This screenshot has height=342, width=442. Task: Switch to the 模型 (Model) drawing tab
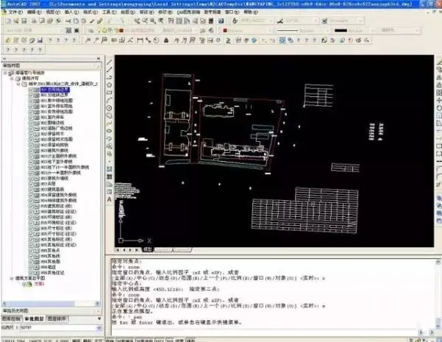(147, 250)
